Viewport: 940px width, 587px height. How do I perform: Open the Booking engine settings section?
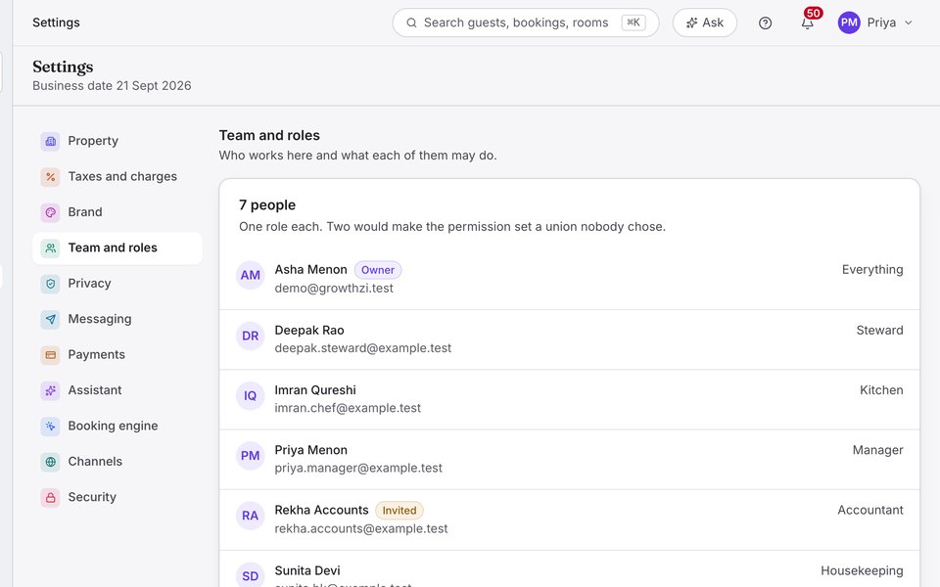pos(117,427)
